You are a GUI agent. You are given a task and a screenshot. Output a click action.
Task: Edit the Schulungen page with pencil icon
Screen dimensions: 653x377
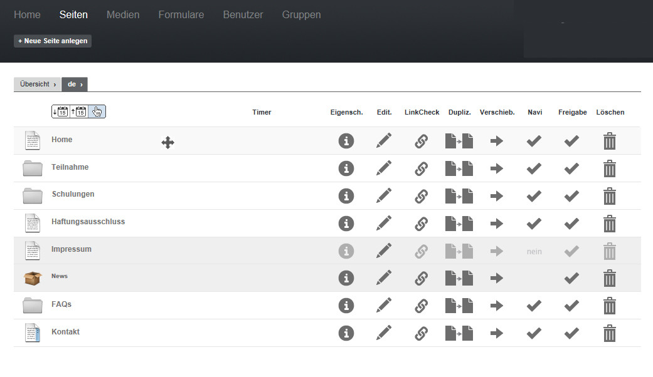[384, 196]
